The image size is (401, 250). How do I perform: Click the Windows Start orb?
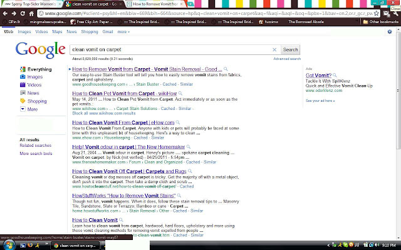[x=8, y=246]
